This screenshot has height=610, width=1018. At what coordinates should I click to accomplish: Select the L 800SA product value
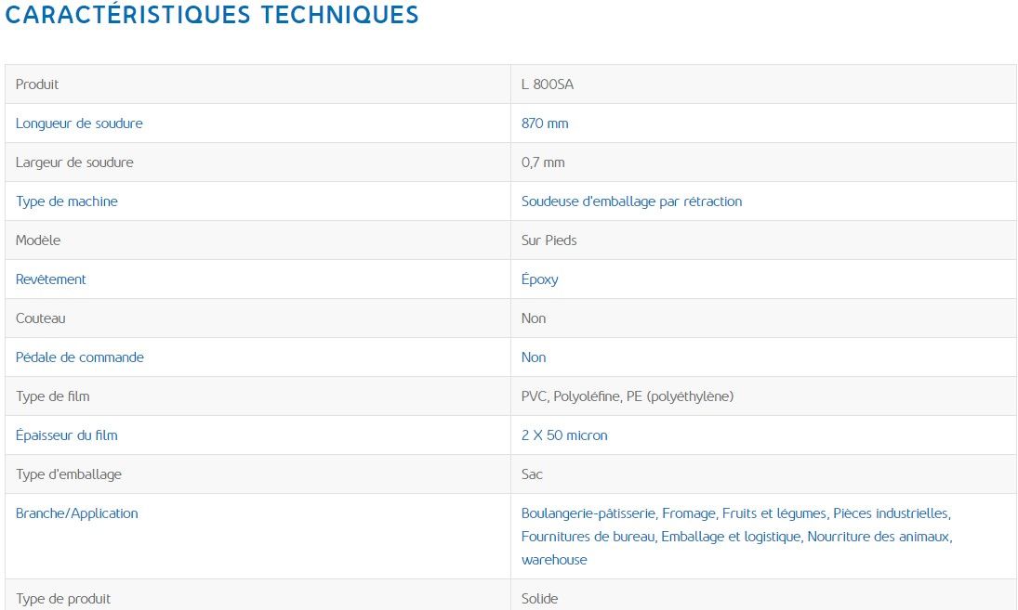coord(548,84)
